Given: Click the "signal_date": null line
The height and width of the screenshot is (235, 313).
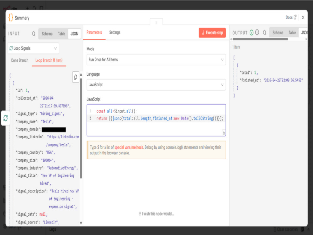Looking at the screenshot, I should tap(32, 214).
